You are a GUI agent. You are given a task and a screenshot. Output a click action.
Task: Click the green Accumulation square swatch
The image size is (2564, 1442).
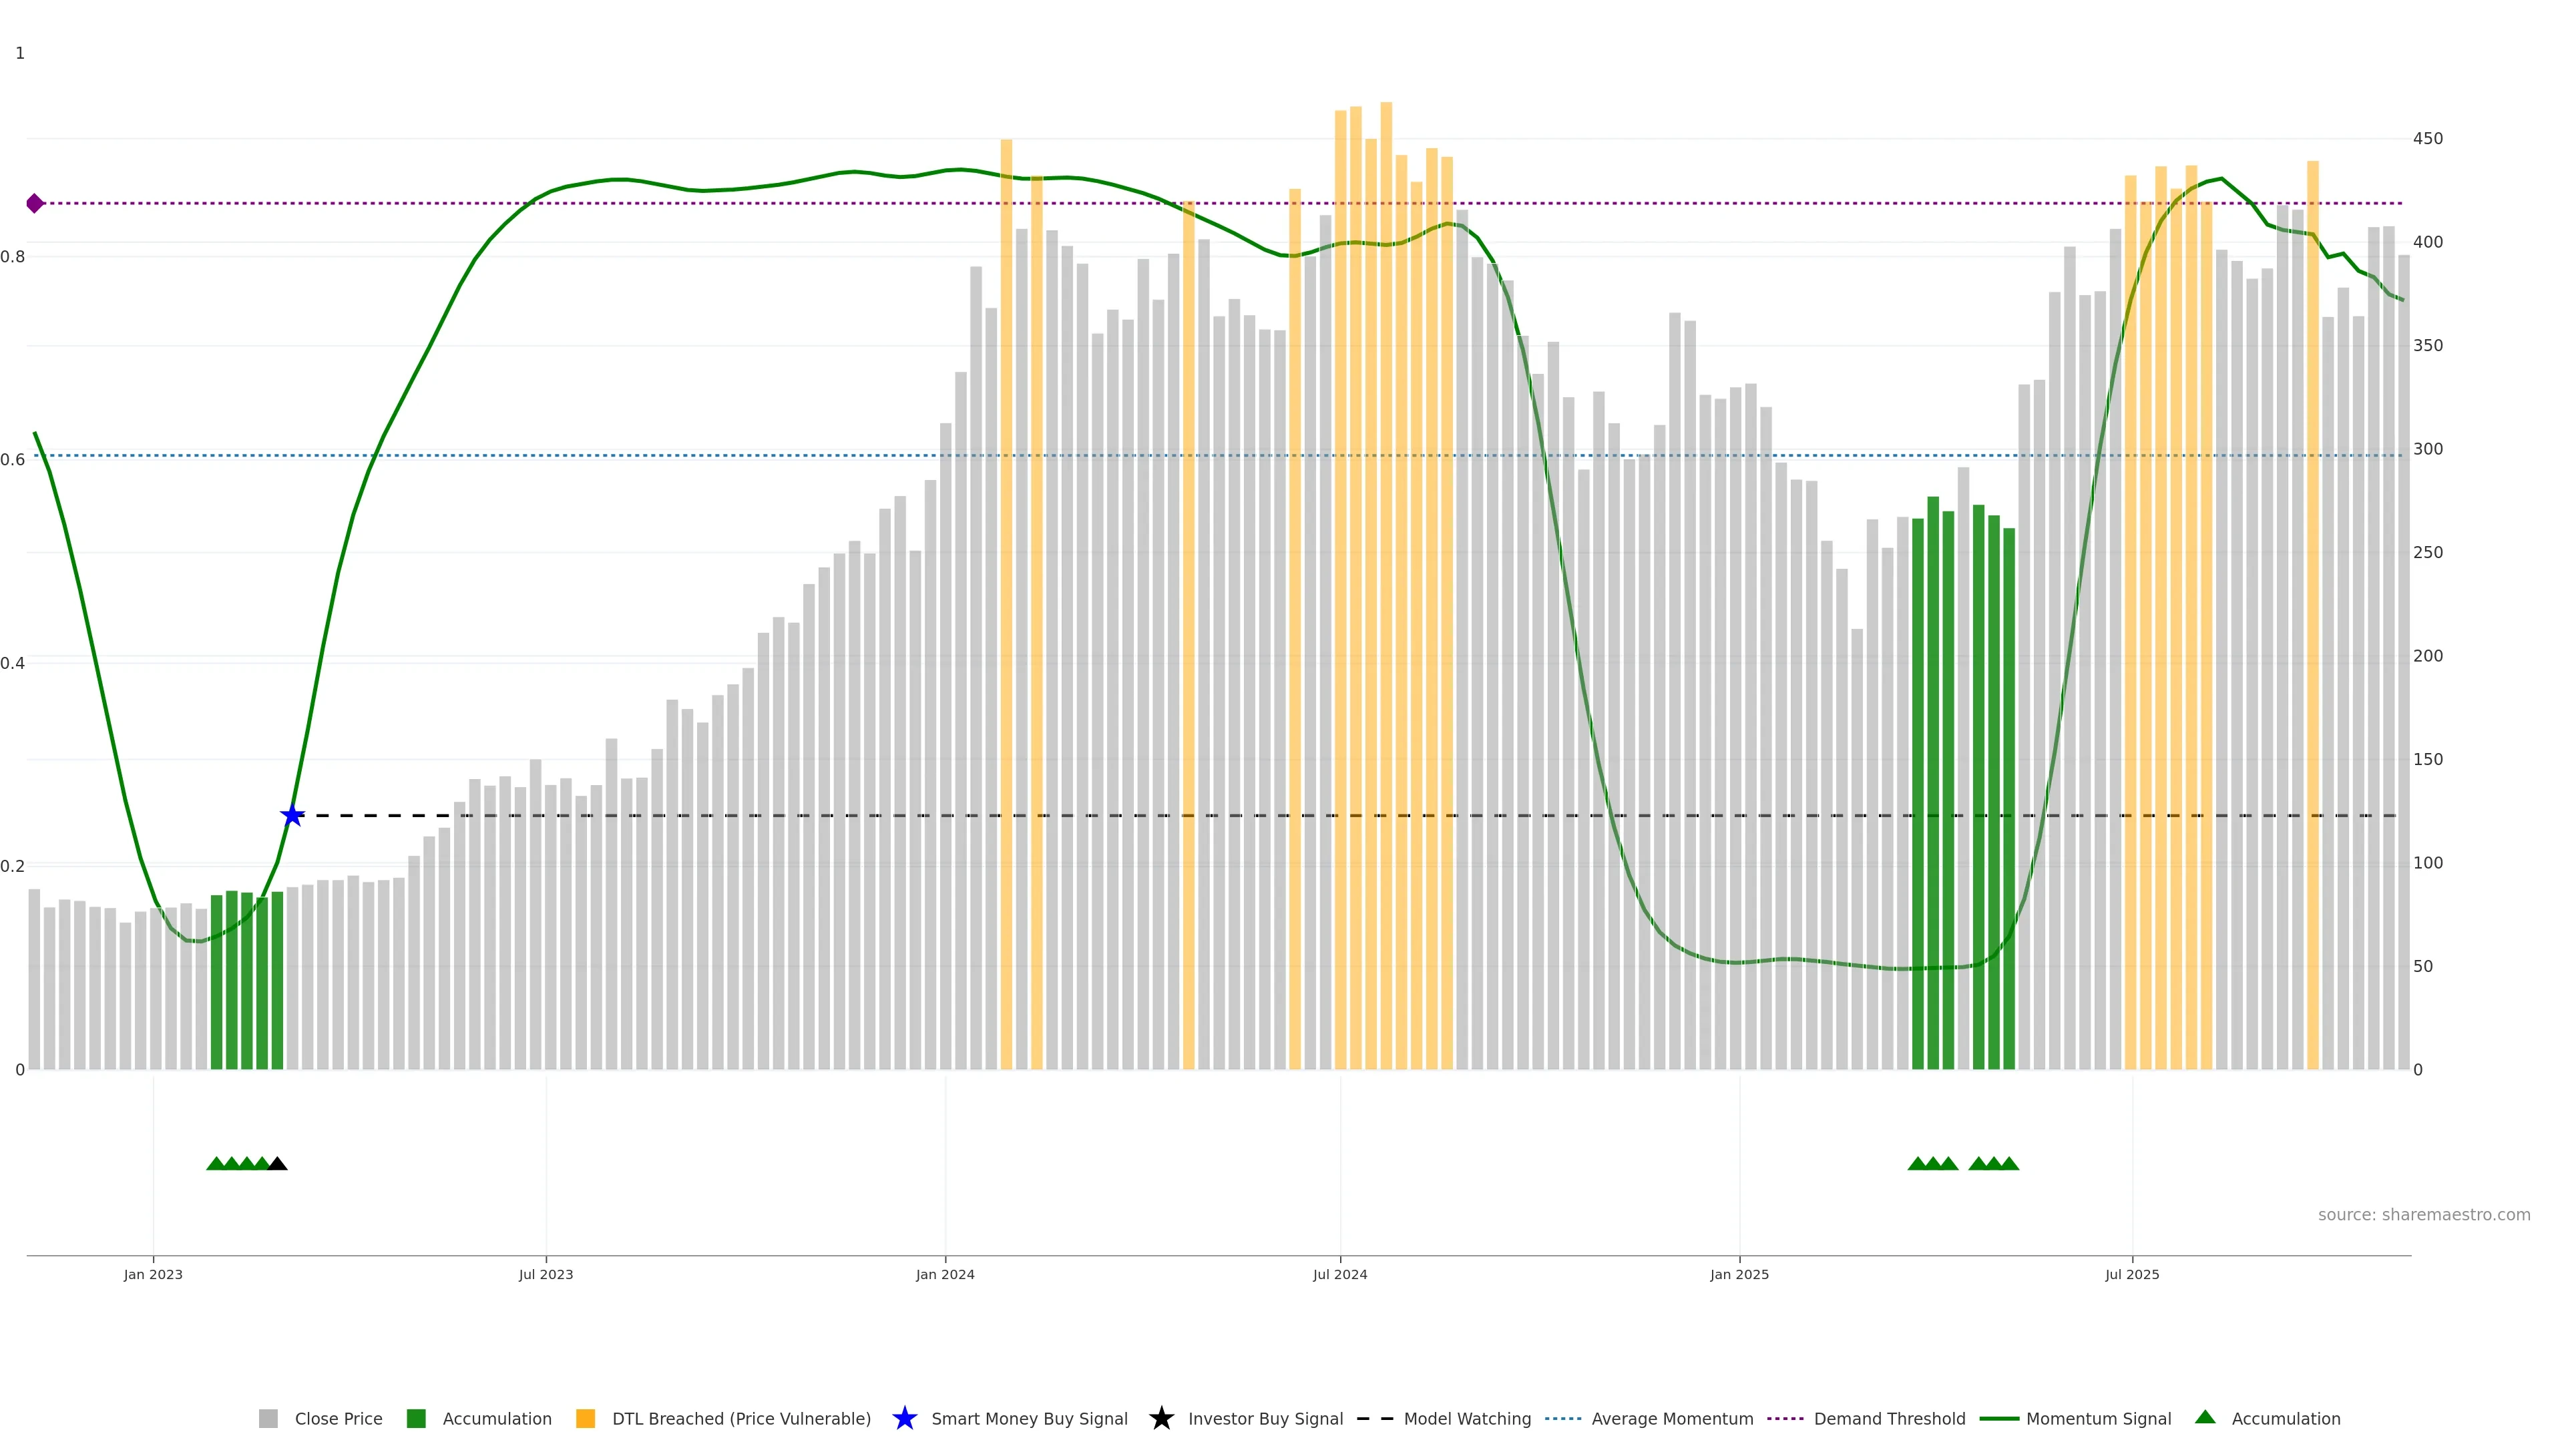(x=416, y=1418)
